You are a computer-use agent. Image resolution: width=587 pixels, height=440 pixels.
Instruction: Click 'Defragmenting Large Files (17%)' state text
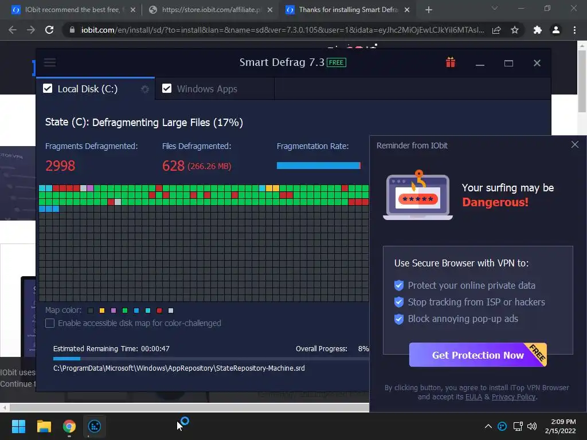click(168, 123)
